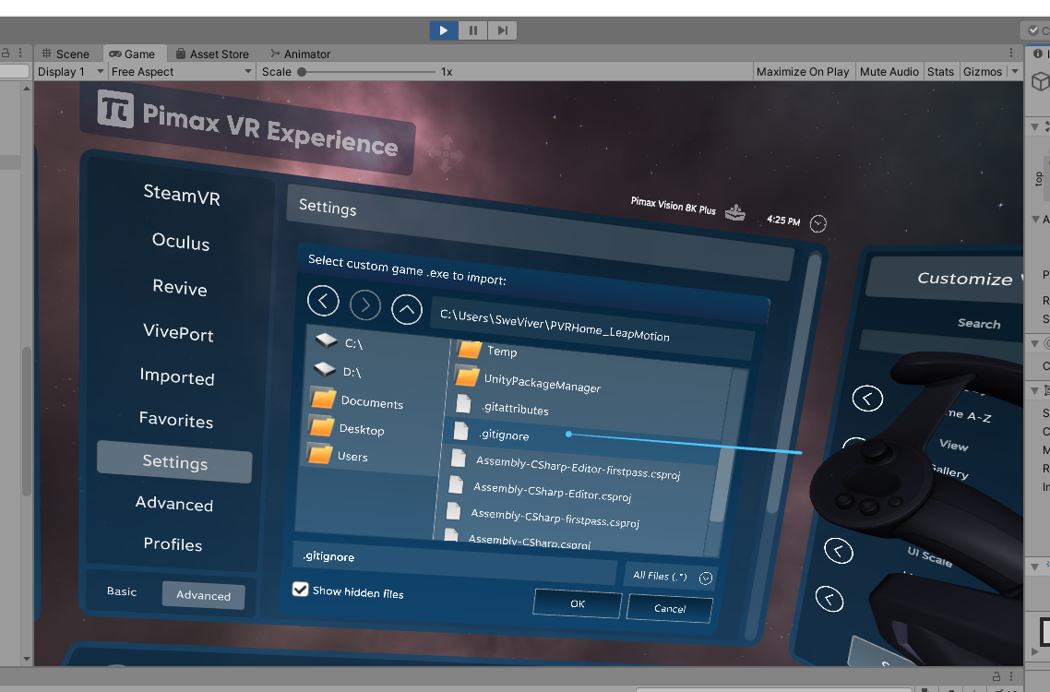Toggle Show hidden files checkbox
Screen dimensions: 1050x692
(x=301, y=589)
